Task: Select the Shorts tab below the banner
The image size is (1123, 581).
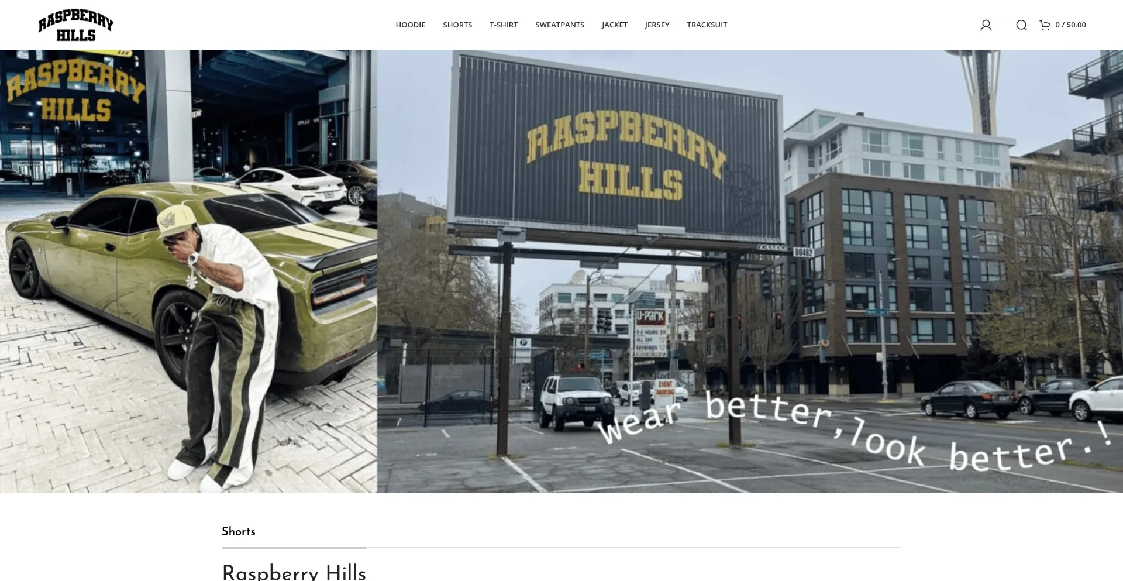Action: click(x=239, y=531)
